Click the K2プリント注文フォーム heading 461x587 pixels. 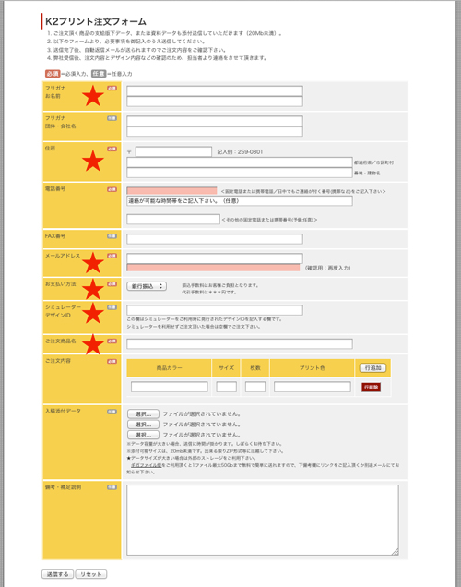coord(96,21)
